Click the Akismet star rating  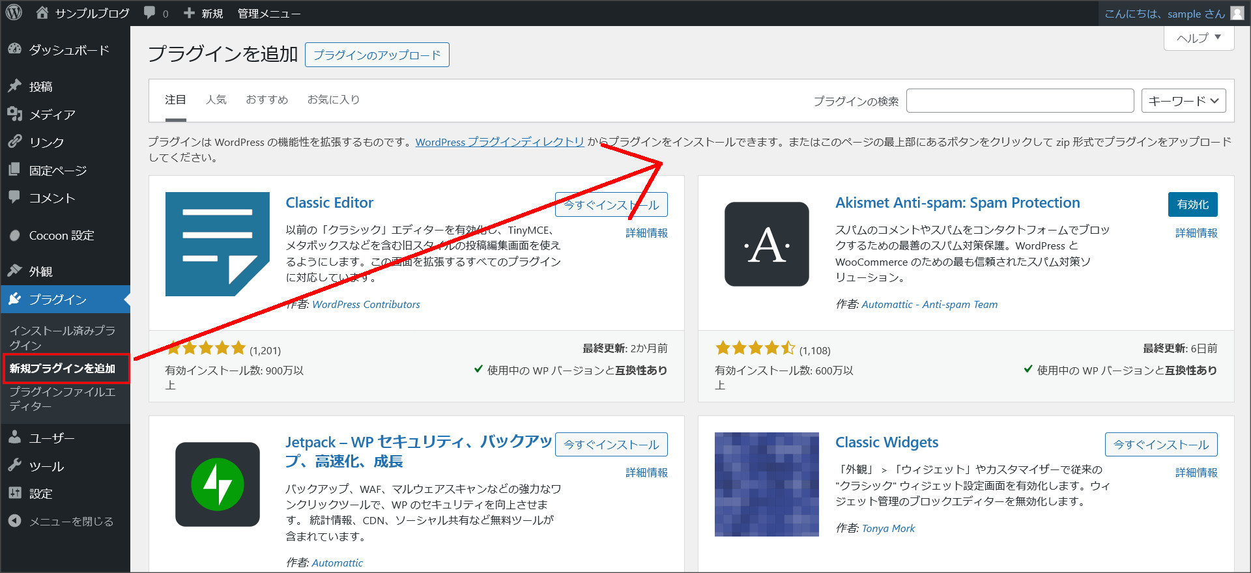(755, 348)
